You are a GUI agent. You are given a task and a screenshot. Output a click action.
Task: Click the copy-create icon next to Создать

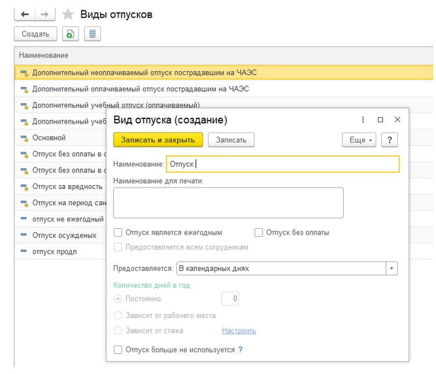[x=71, y=34]
